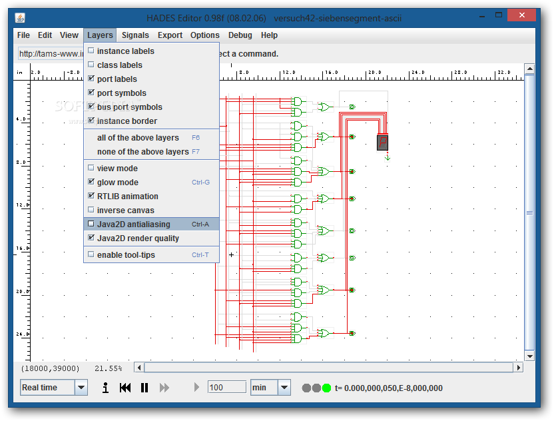Click the bottom output port symbol

click(352, 333)
